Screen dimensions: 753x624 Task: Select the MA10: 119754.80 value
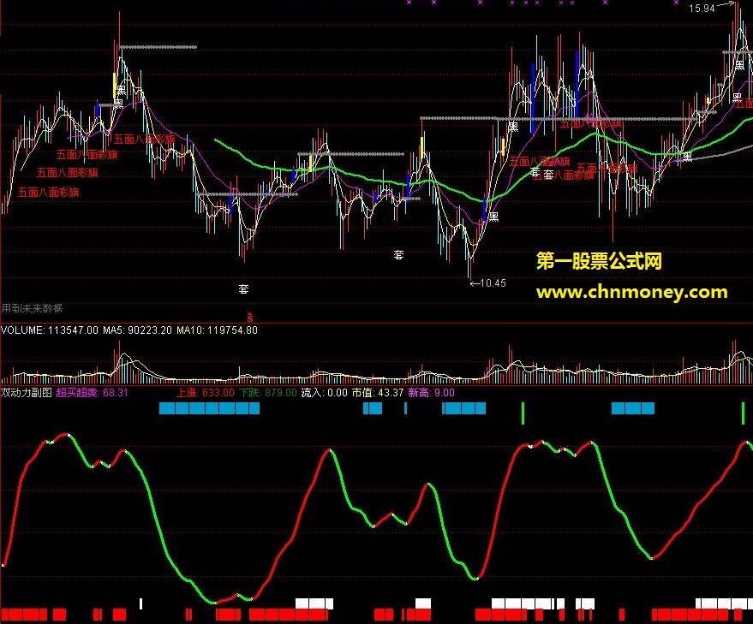(217, 330)
